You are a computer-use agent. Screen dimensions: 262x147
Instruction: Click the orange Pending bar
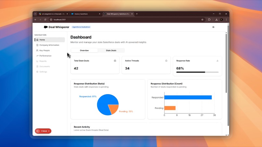tap(170, 108)
